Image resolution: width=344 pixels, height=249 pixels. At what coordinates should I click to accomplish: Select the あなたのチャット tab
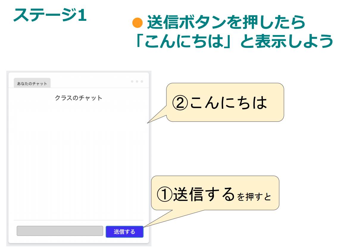(x=32, y=83)
